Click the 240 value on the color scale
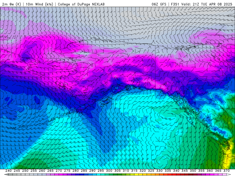The image size is (235, 176). coord(9,171)
